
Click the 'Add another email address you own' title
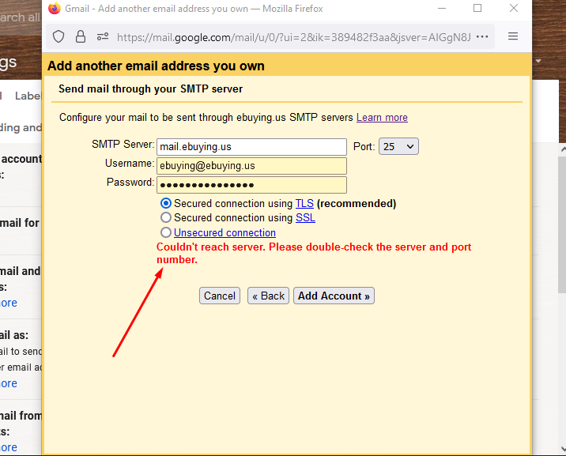coord(156,66)
